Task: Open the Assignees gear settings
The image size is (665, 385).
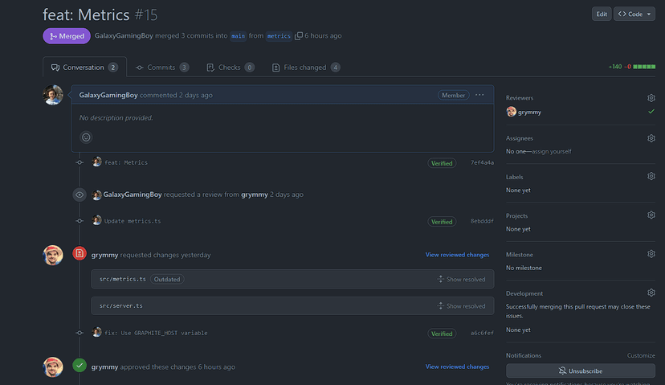Action: pyautogui.click(x=651, y=138)
